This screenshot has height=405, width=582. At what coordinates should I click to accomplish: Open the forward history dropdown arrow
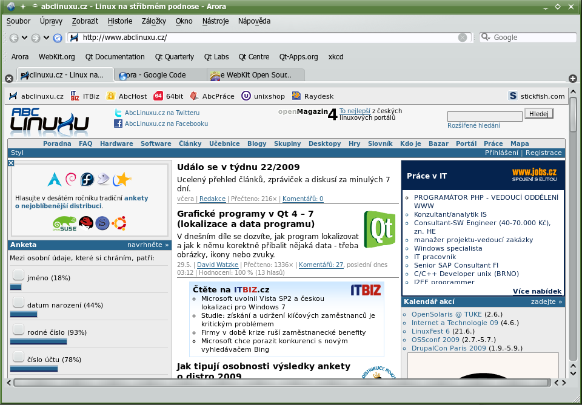pyautogui.click(x=47, y=38)
